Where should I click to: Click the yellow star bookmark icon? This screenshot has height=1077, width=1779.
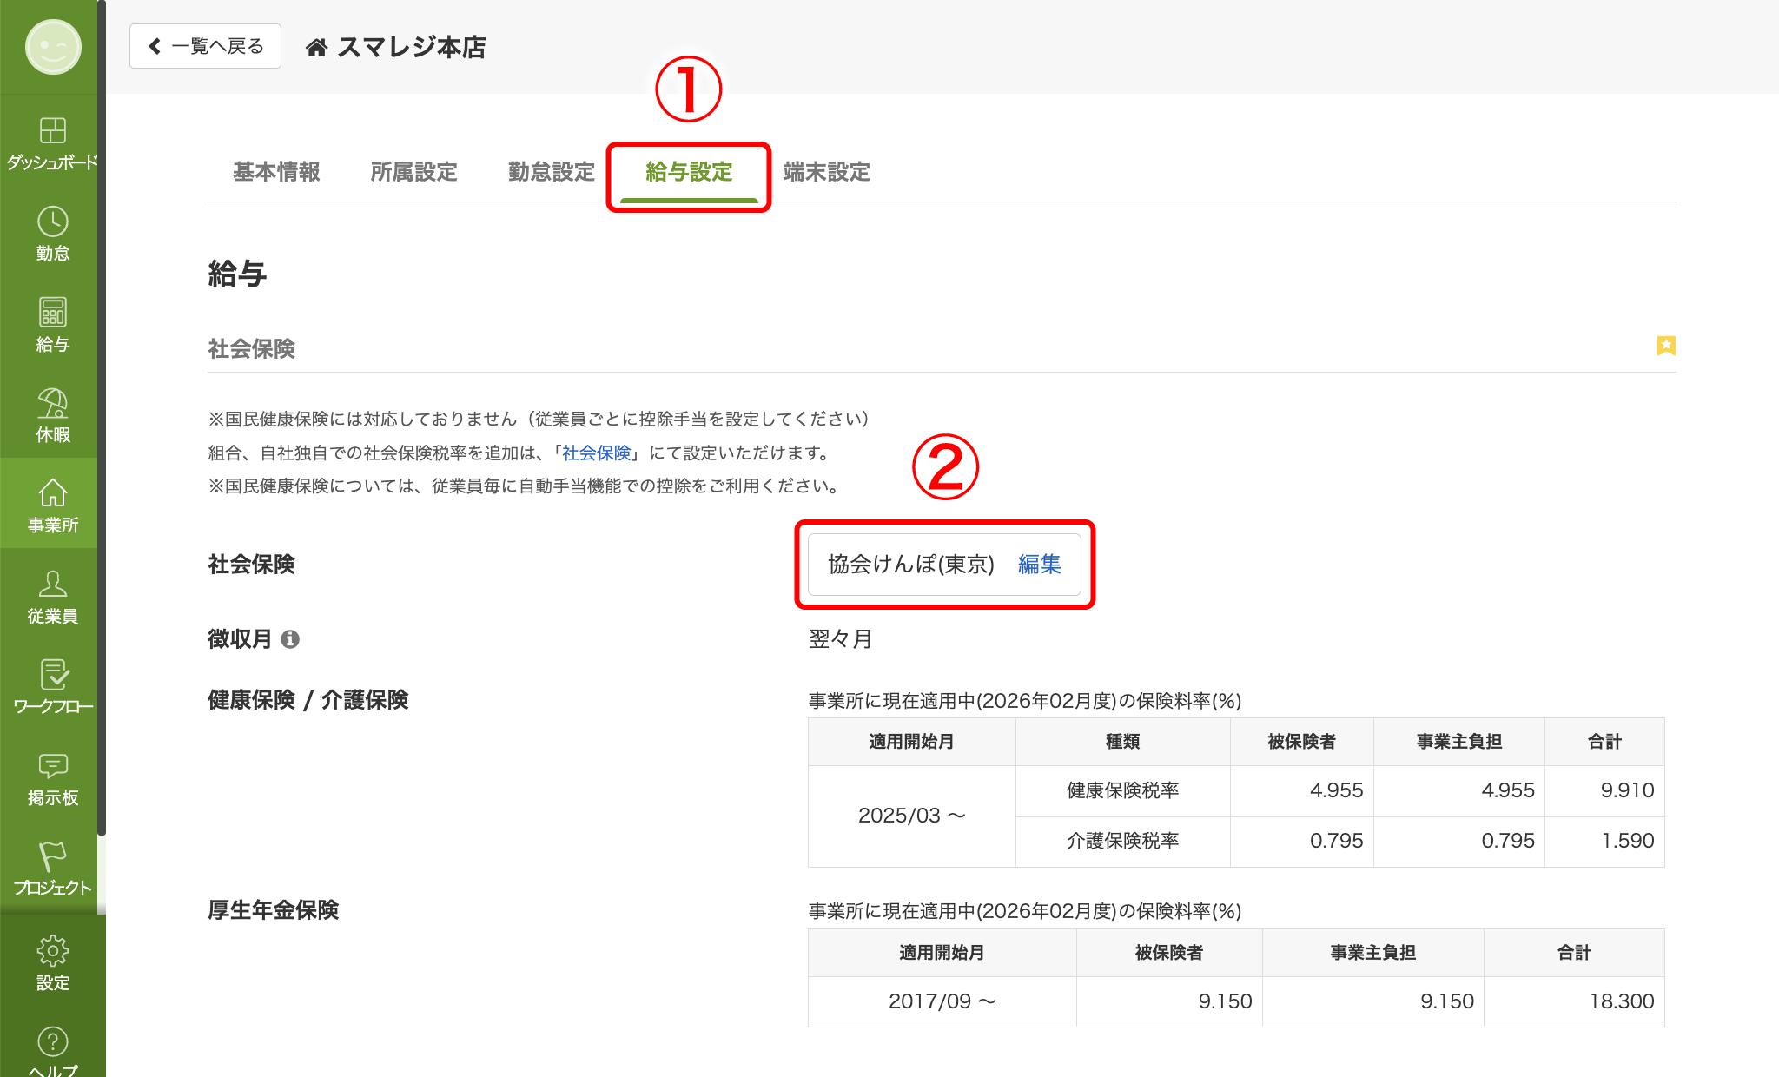click(x=1665, y=346)
